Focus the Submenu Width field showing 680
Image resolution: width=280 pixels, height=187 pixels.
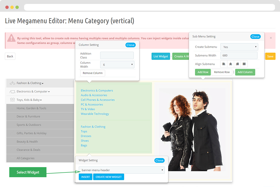tap(239, 55)
